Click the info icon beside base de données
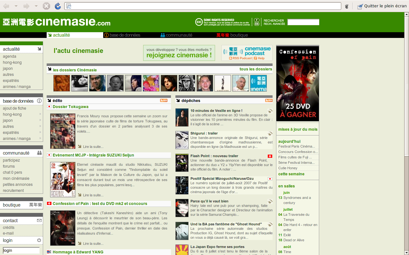Screen dimensions: 409x255 [39, 101]
